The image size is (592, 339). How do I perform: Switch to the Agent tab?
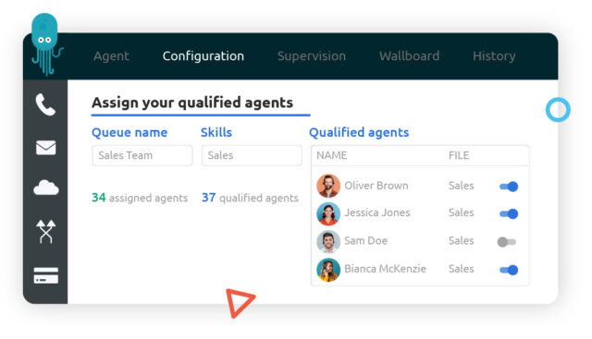point(111,55)
